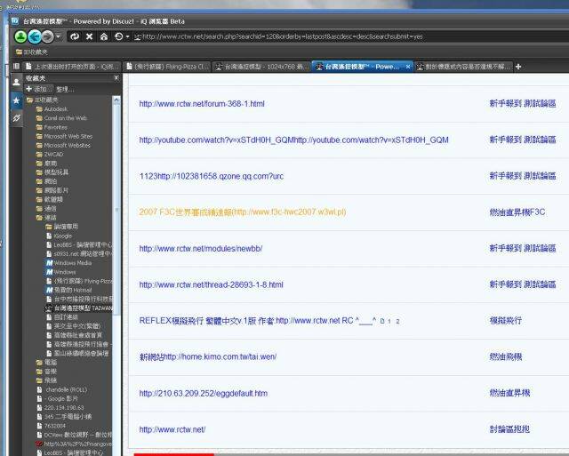The height and width of the screenshot is (456, 569).
Task: Expand the Microsoft Web Sites folder
Action: [x=64, y=136]
